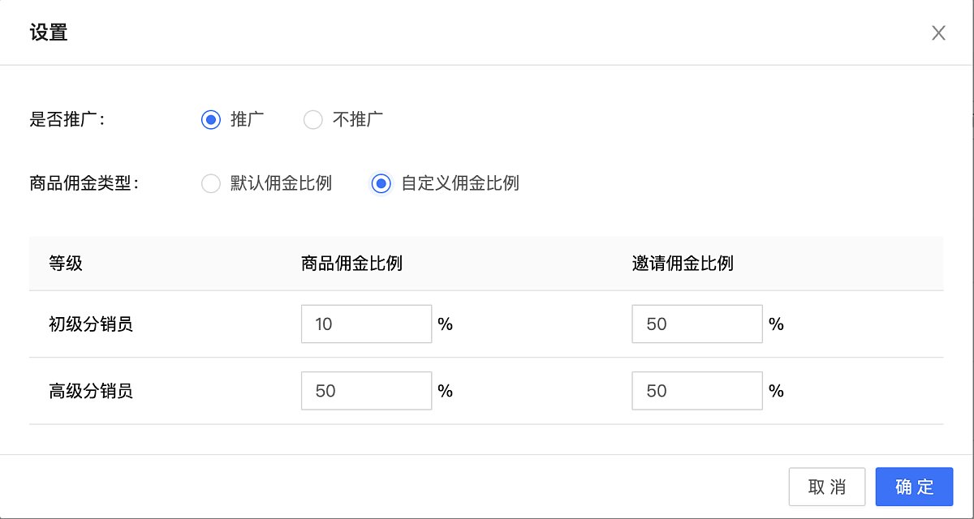The height and width of the screenshot is (519, 974).
Task: Confirm settings with the 确定 button
Action: 915,487
